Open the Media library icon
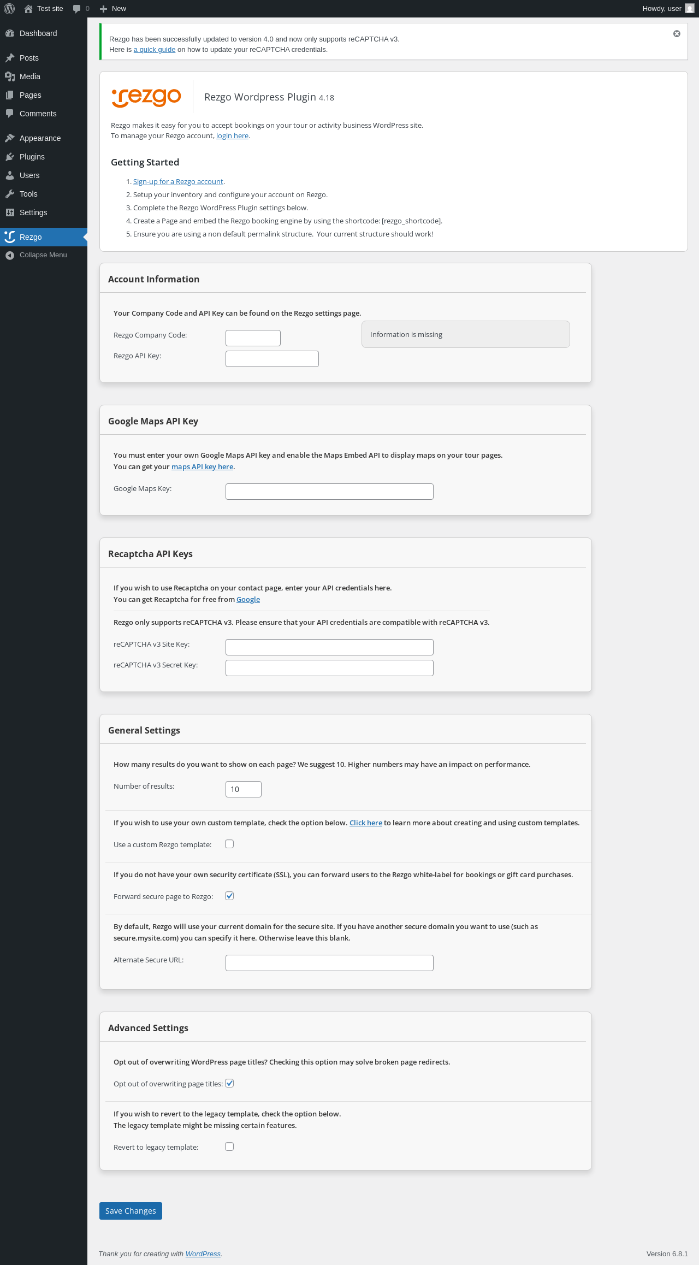This screenshot has height=1265, width=699. [10, 76]
